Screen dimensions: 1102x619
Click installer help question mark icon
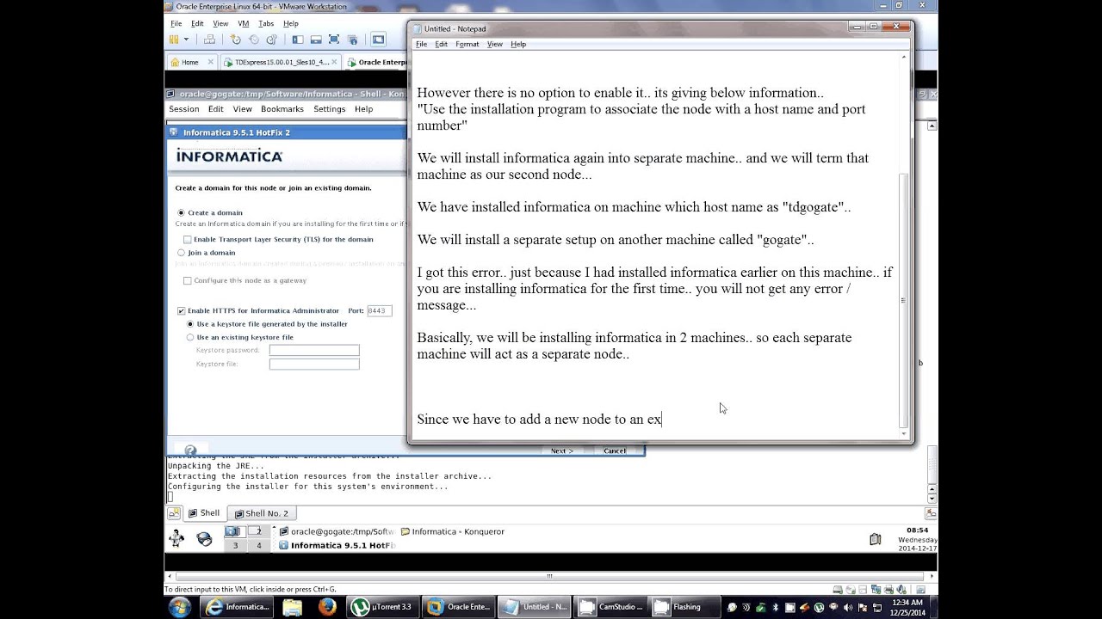191,450
